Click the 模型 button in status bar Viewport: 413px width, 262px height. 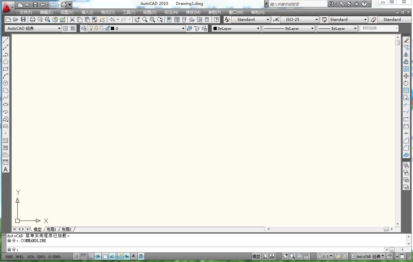[x=256, y=256]
